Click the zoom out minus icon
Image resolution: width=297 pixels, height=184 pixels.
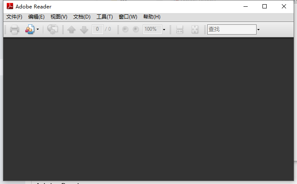tap(125, 29)
